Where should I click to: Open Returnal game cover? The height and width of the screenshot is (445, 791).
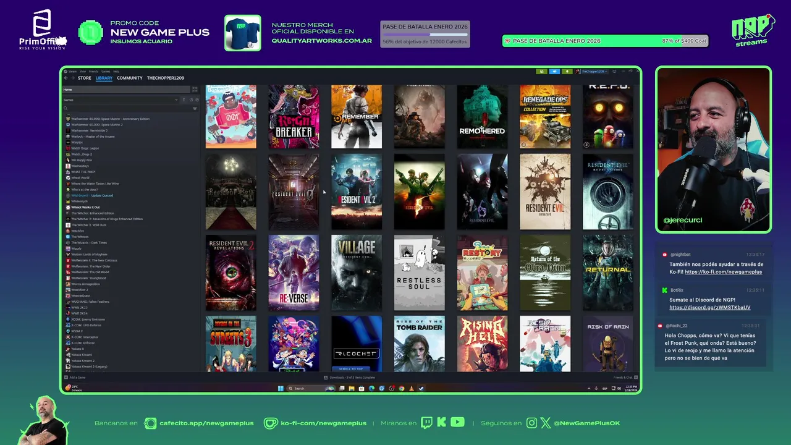point(608,273)
